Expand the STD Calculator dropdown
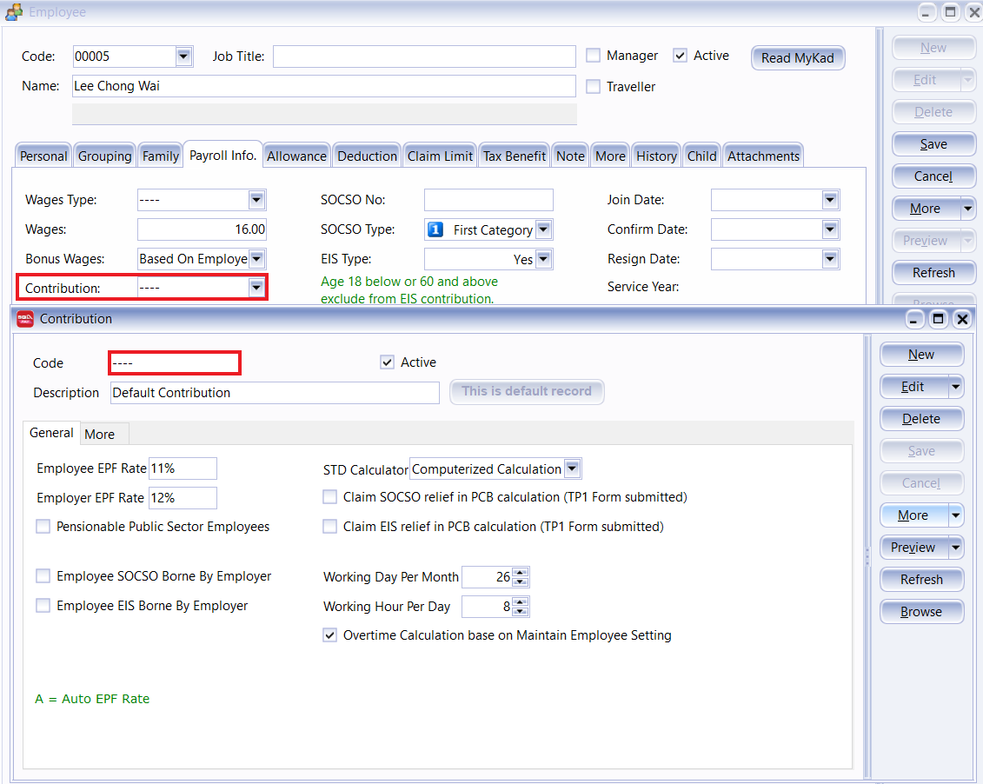The height and width of the screenshot is (784, 983). coord(572,469)
